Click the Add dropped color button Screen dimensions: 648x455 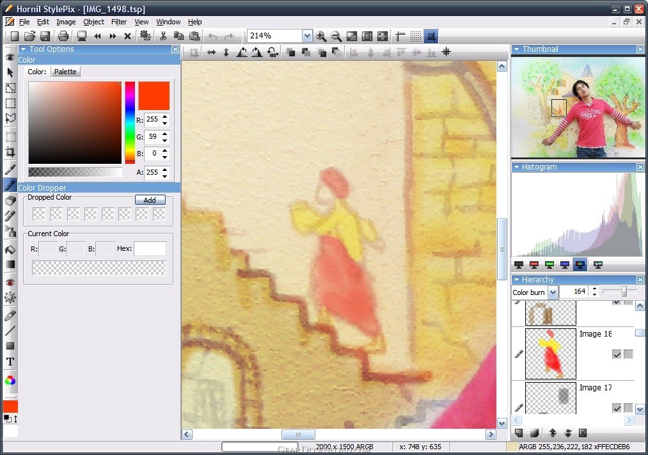click(x=150, y=200)
